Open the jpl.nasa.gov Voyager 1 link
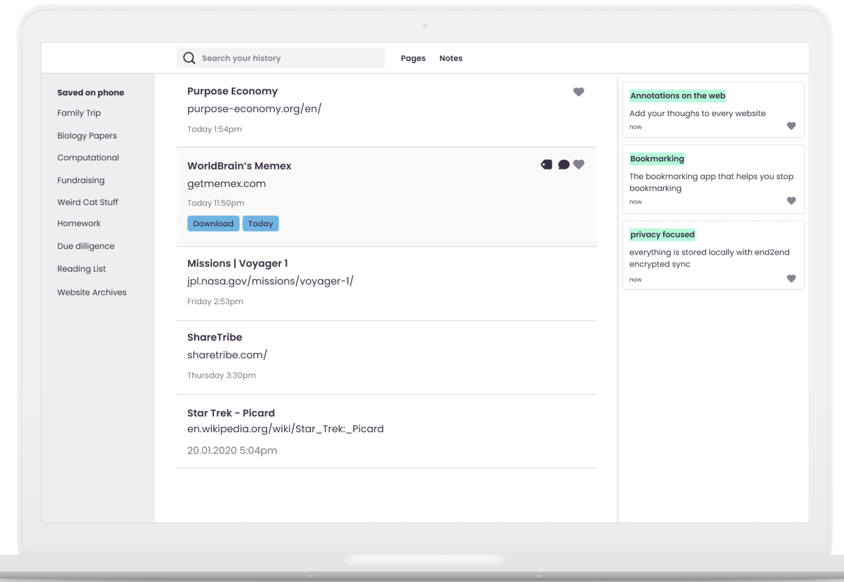The height and width of the screenshot is (582, 844). click(270, 281)
